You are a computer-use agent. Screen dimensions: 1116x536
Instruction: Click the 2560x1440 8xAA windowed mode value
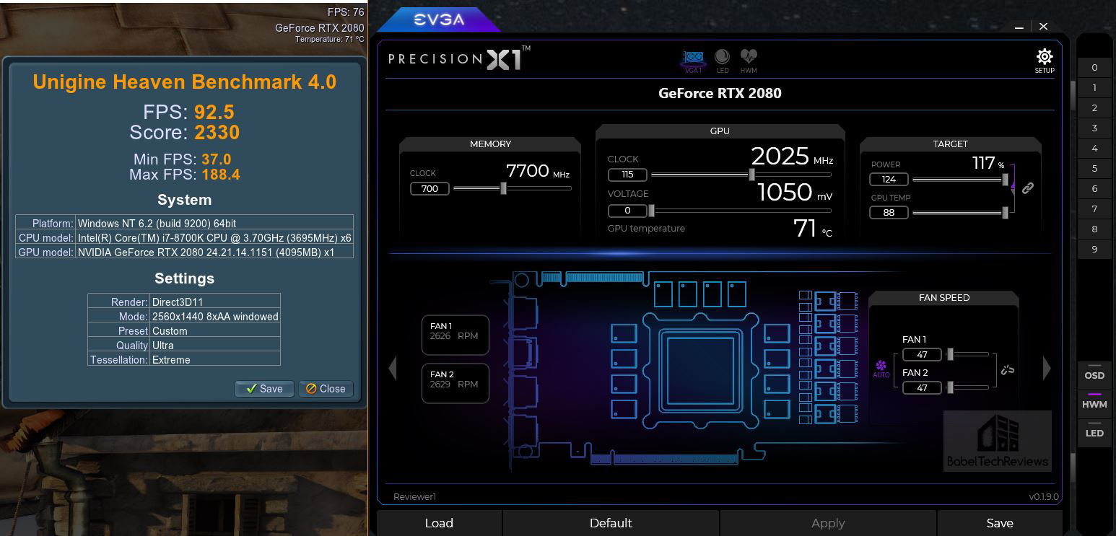(x=215, y=317)
